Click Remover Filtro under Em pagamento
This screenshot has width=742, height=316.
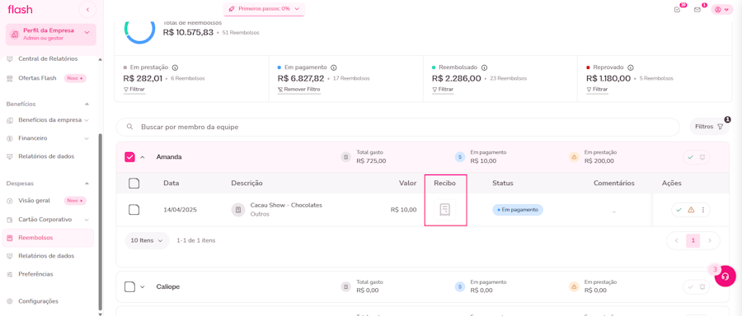[x=299, y=89]
